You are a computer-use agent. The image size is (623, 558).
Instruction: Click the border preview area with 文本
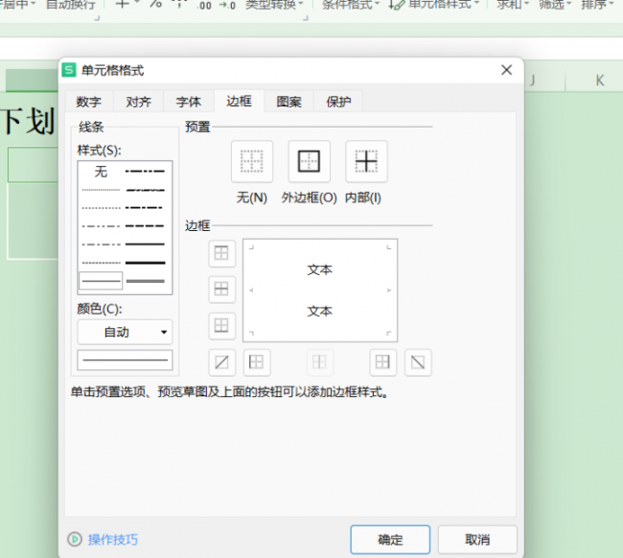[x=320, y=291]
